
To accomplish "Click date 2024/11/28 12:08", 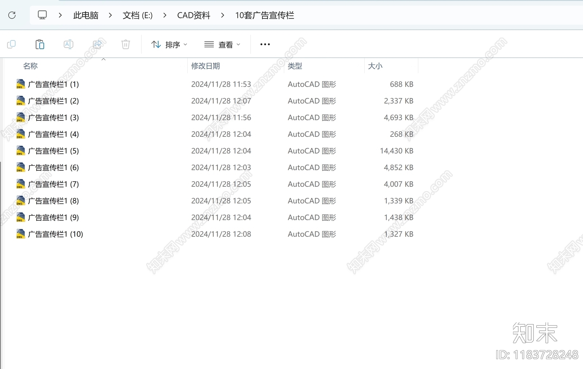I will (221, 234).
